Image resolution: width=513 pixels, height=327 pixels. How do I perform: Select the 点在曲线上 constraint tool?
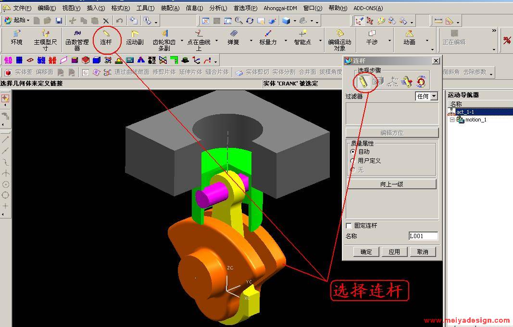click(x=199, y=40)
